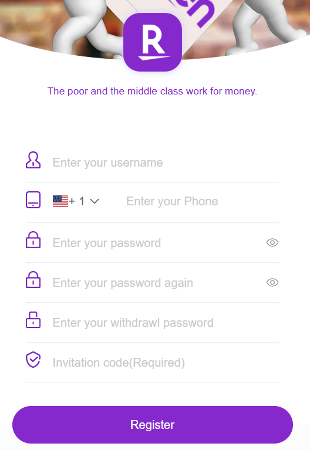The width and height of the screenshot is (310, 450).
Task: Expand the country code chevron
Action: tap(95, 201)
